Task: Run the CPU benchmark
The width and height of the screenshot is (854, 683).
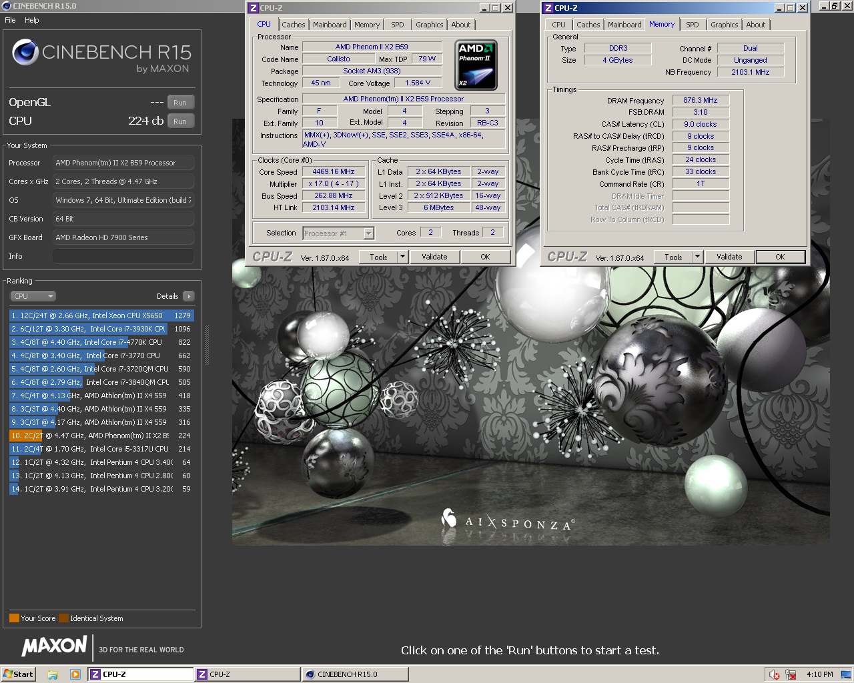Action: (x=180, y=121)
